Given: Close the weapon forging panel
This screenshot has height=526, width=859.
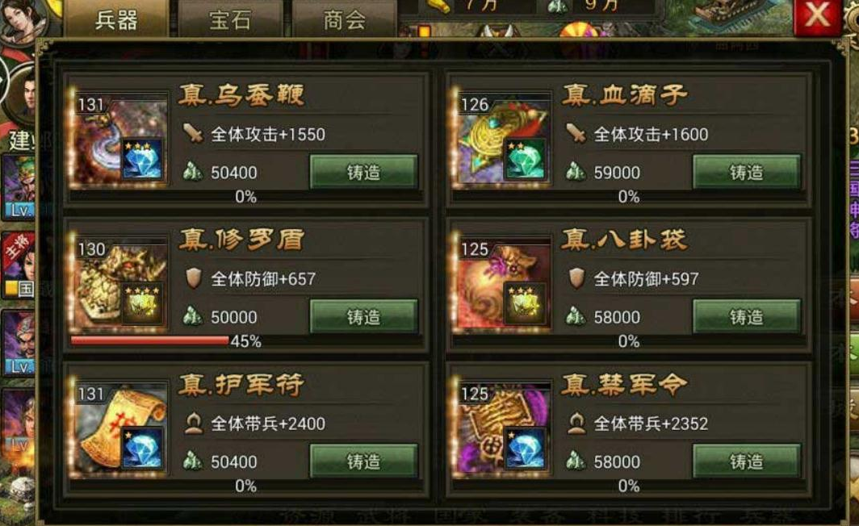Looking at the screenshot, I should coord(817,16).
